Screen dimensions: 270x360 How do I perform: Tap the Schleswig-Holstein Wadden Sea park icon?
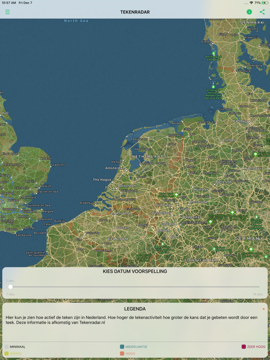[x=213, y=87]
